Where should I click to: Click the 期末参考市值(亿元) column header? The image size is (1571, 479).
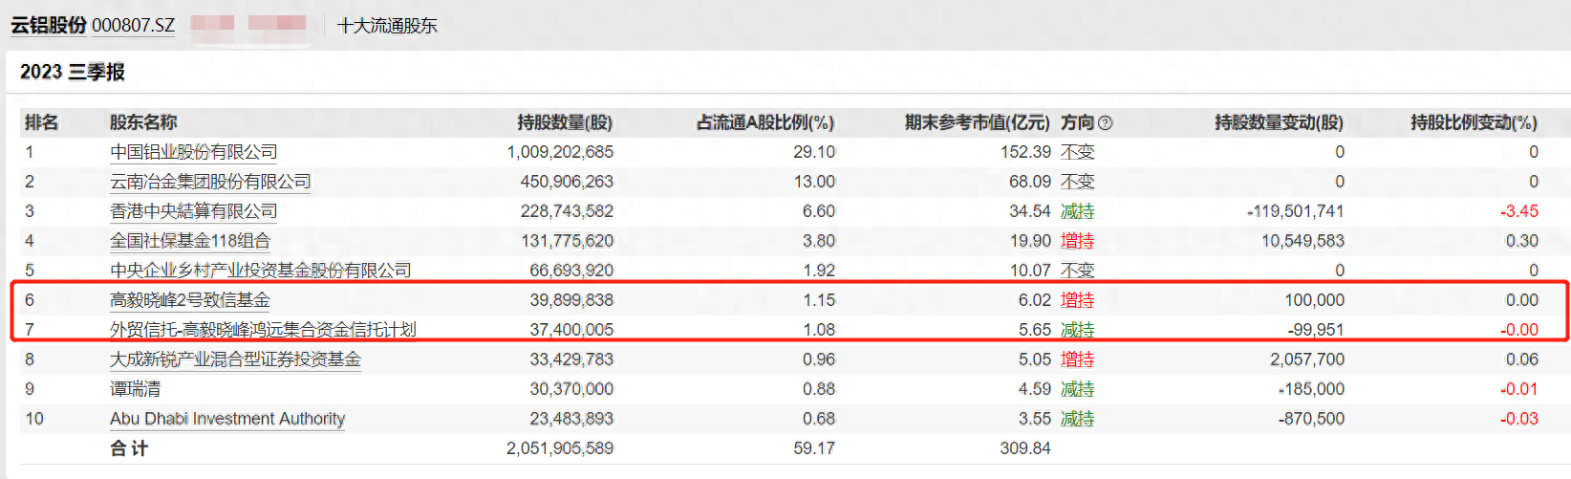[x=978, y=122]
